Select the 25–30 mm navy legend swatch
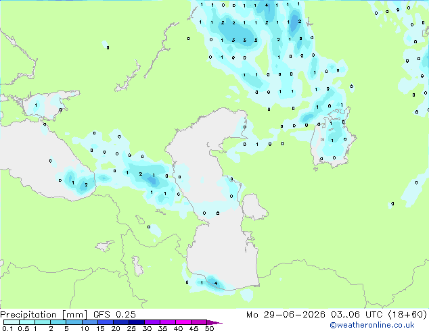429x331 pixels. [x=136, y=322]
